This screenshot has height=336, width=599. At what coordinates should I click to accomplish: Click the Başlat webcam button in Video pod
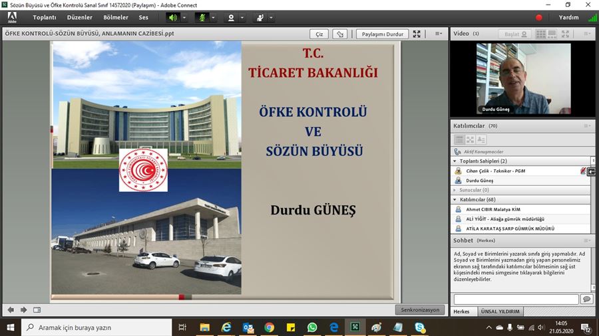pyautogui.click(x=515, y=34)
